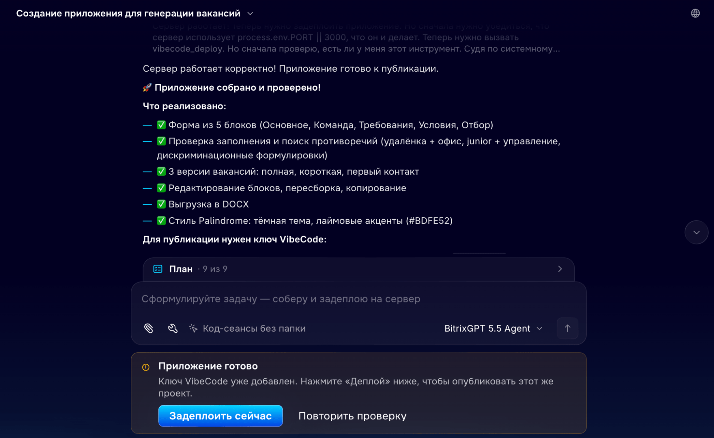Open BitrixGPT 5.5 Agent model selector
This screenshot has height=438, width=714.
[x=493, y=328]
